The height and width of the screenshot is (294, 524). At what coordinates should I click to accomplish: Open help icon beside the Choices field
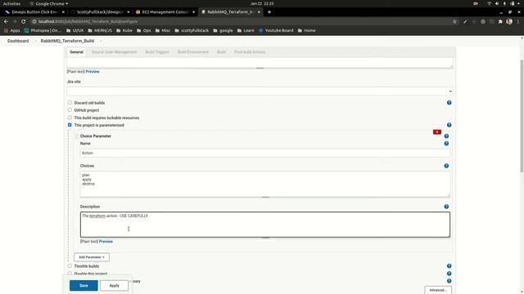tap(446, 166)
